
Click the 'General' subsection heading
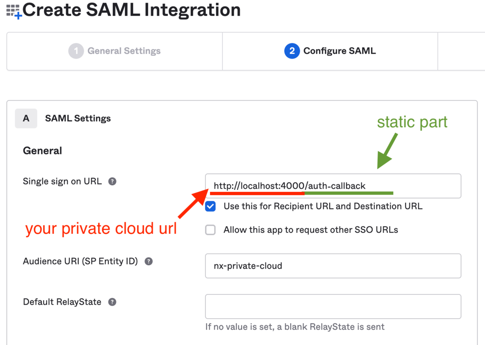(x=42, y=150)
